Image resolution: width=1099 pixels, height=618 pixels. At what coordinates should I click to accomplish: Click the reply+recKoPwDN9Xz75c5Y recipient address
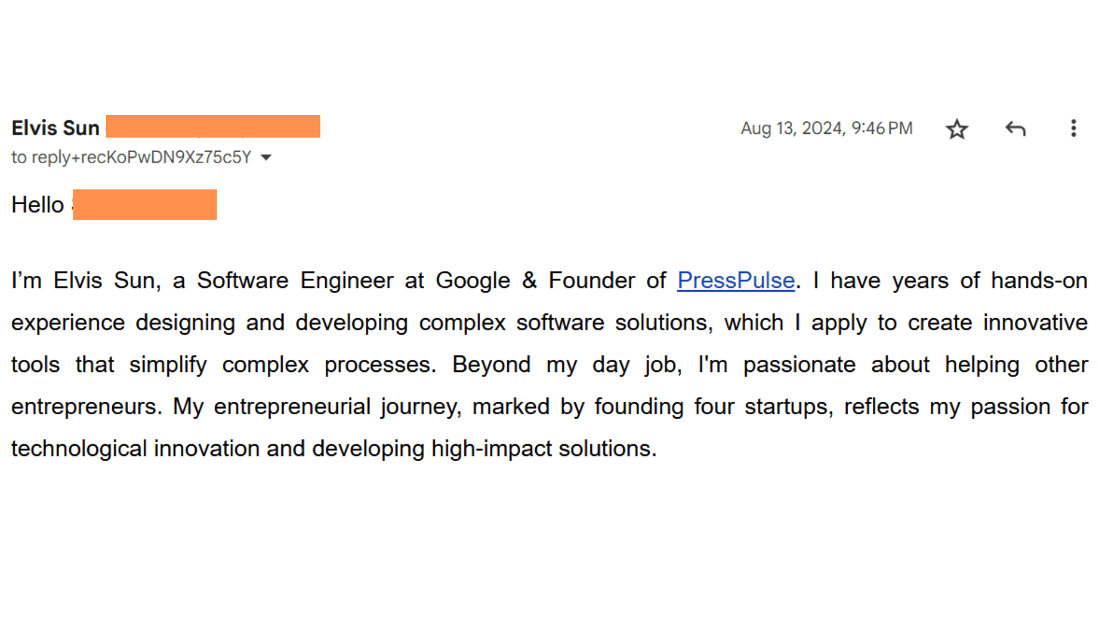point(141,157)
